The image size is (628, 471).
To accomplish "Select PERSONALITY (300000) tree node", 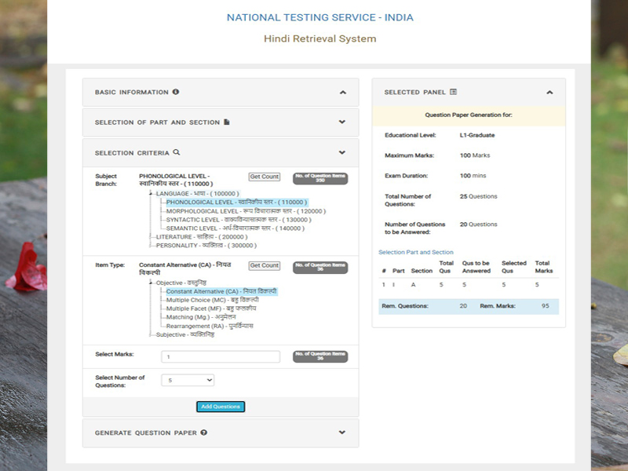I will (206, 245).
